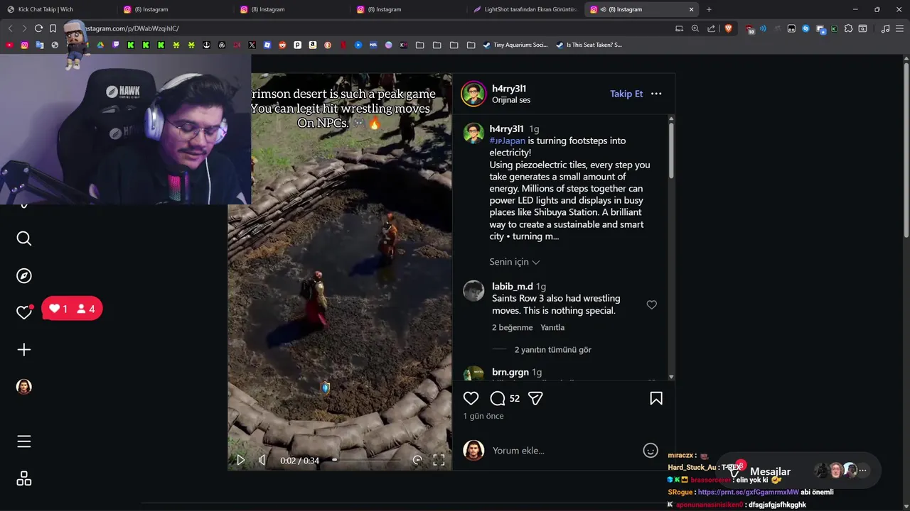Open the hamburger more menu in sidebar
This screenshot has width=910, height=511.
tap(24, 441)
